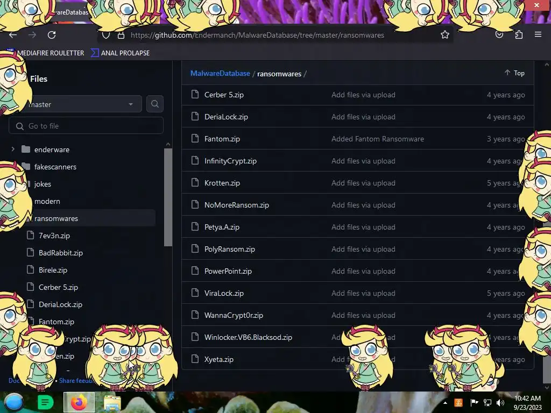Screen dimensions: 551x413
Task: Click the volume speaker tray icon
Action: pyautogui.click(x=500, y=403)
